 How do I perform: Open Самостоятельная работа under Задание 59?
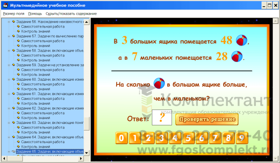coord(43,70)
